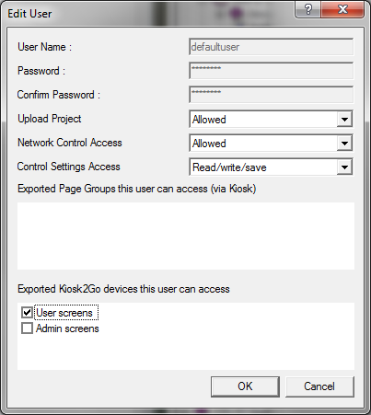
Task: Click the Password input field
Action: tap(272, 71)
